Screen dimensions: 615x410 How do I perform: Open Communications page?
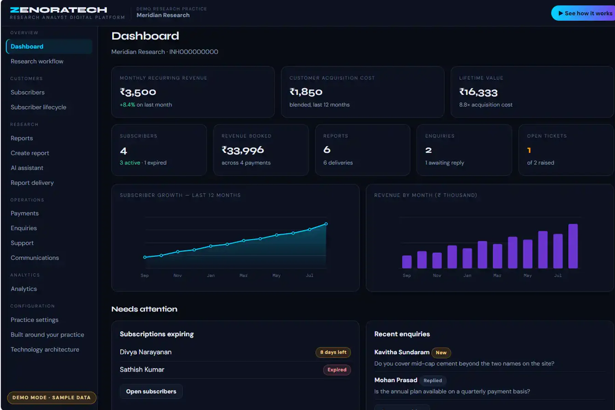click(35, 258)
